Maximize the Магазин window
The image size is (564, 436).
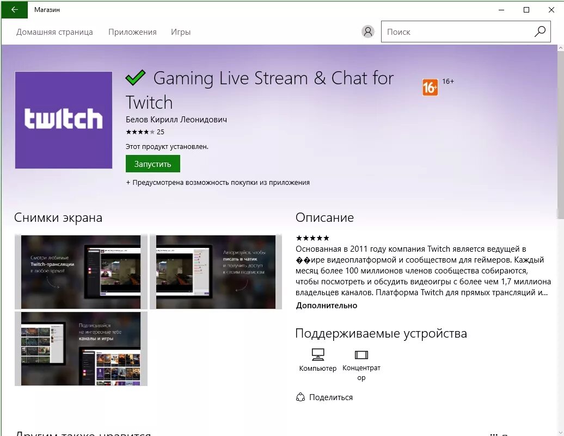[x=526, y=10]
